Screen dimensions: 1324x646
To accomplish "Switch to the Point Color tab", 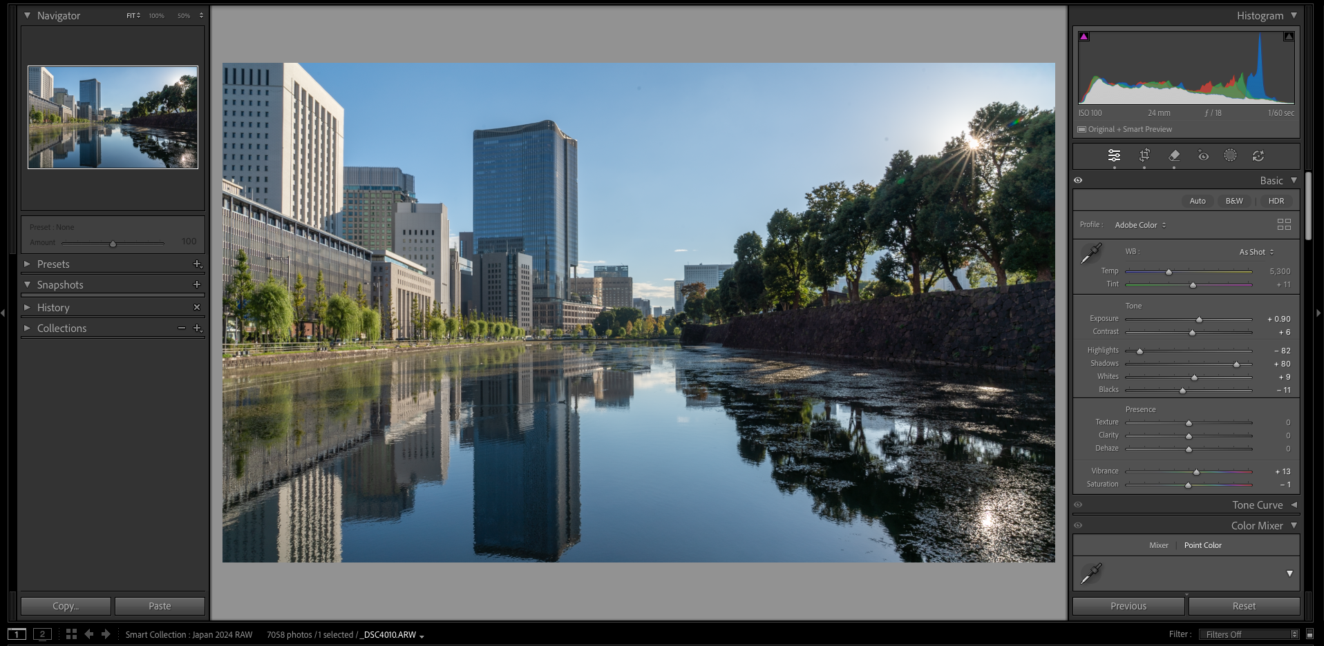I will [1202, 545].
